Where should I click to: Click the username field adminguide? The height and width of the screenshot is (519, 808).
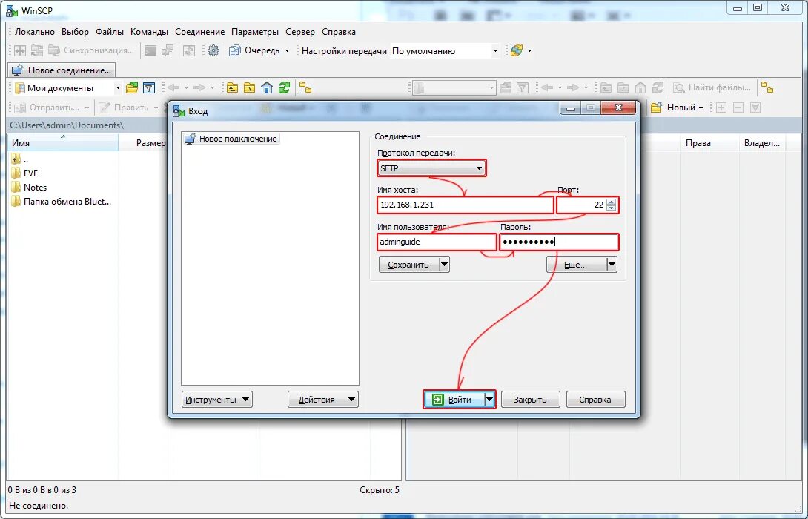click(437, 242)
